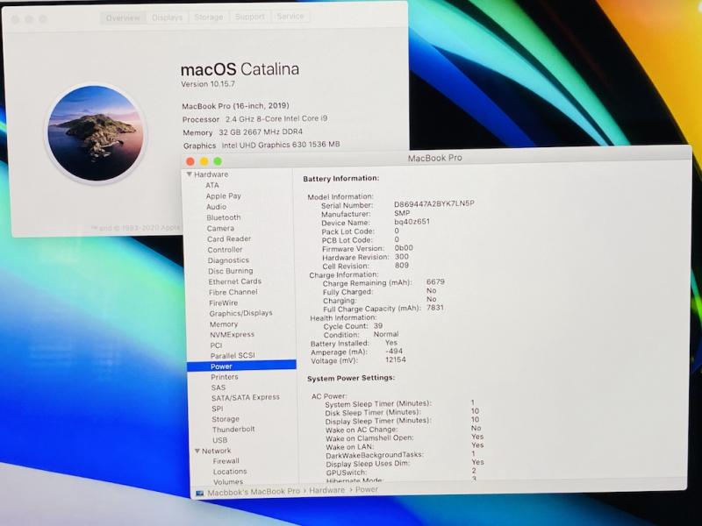Click the Voltage value 12154
Screen dimensions: 702x526
point(396,359)
